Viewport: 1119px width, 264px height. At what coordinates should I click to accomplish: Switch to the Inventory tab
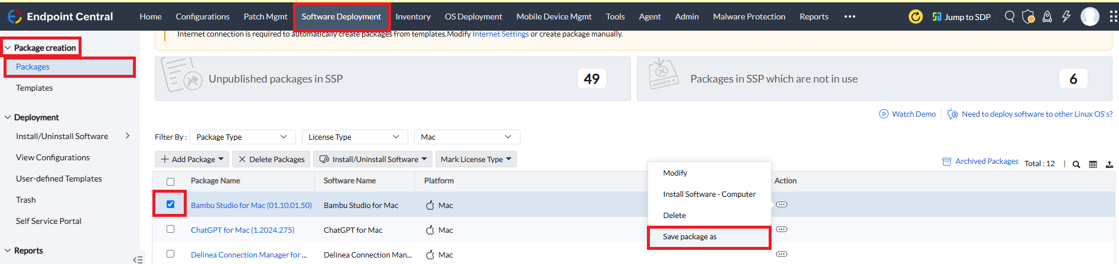tap(412, 16)
